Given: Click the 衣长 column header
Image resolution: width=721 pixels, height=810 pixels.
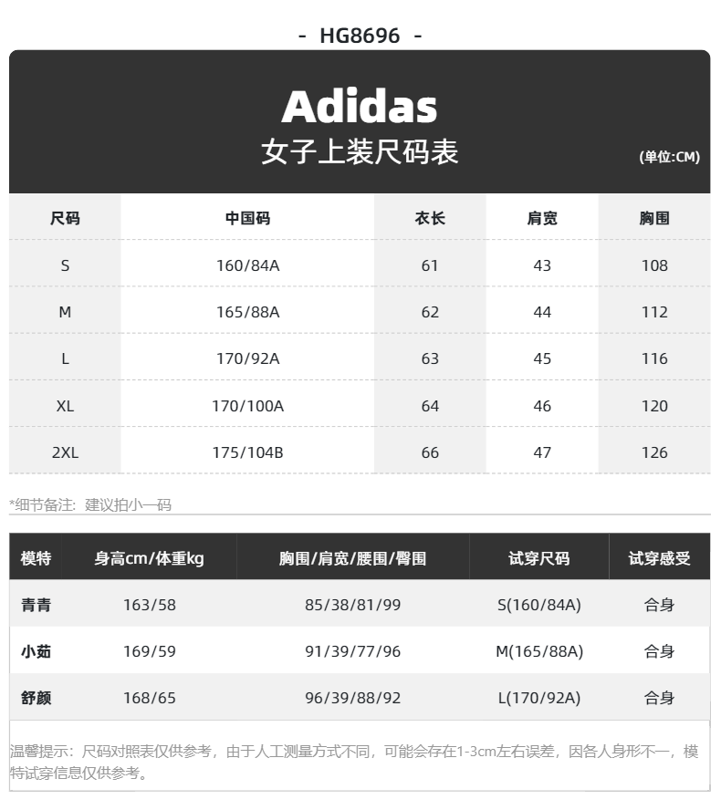Looking at the screenshot, I should [x=430, y=218].
